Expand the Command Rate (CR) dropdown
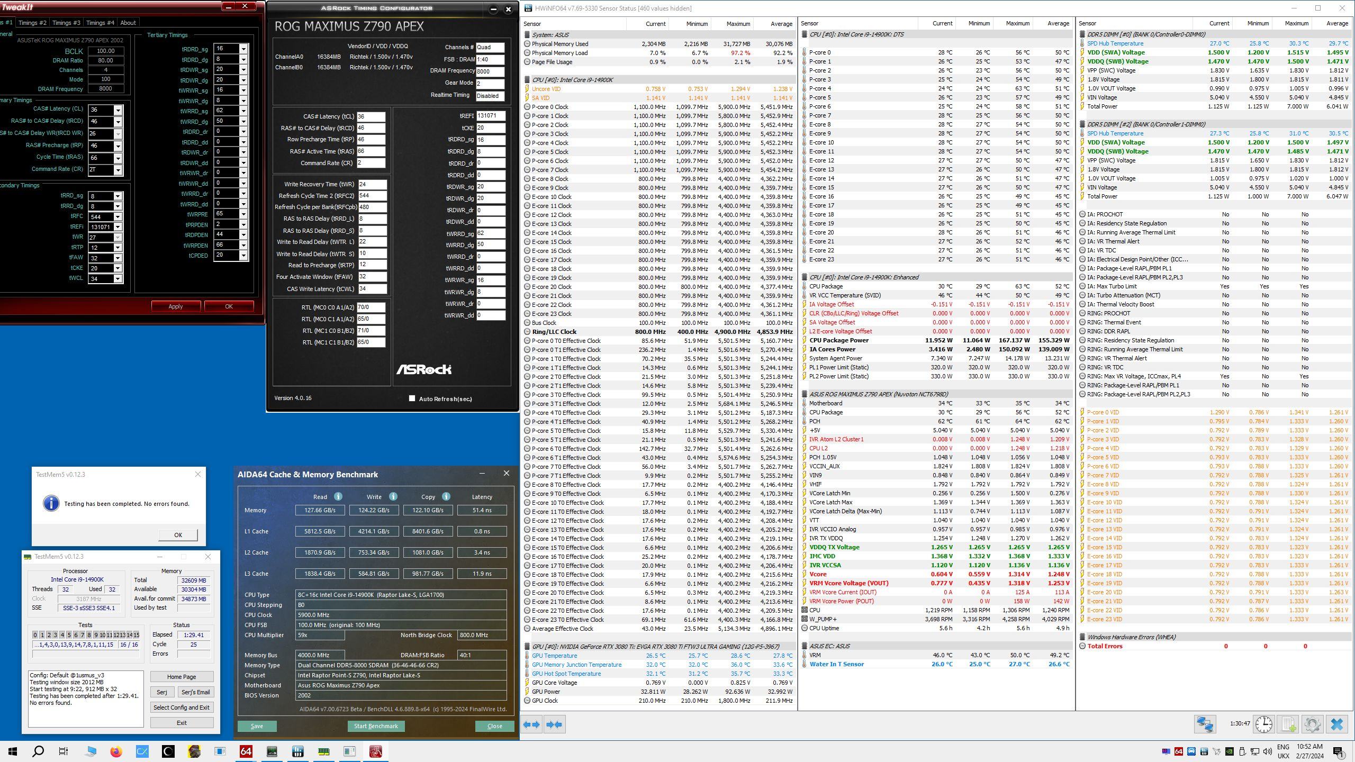Viewport: 1355px width, 762px height. (x=118, y=170)
